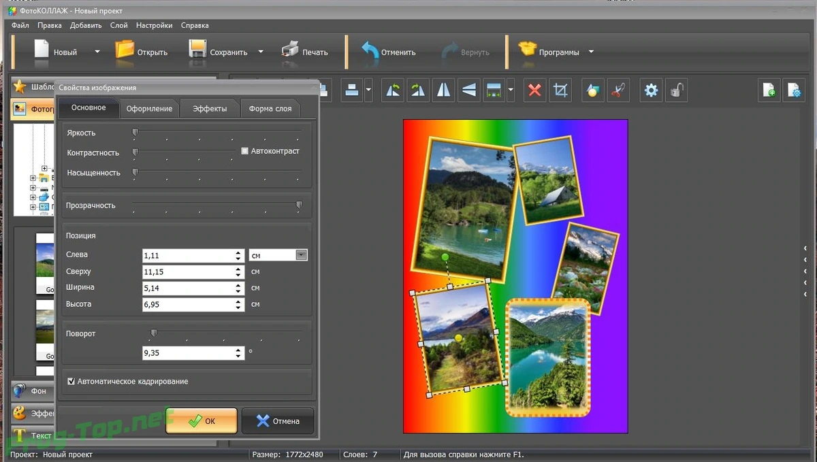817x462 pixels.
Task: Select the crop tool icon
Action: tap(560, 90)
